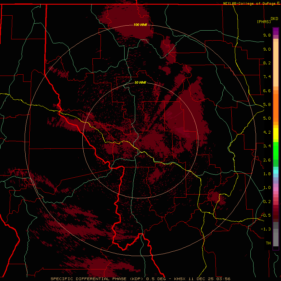
Task: Click the 6.6 value on the legend
Action: coord(267,91)
